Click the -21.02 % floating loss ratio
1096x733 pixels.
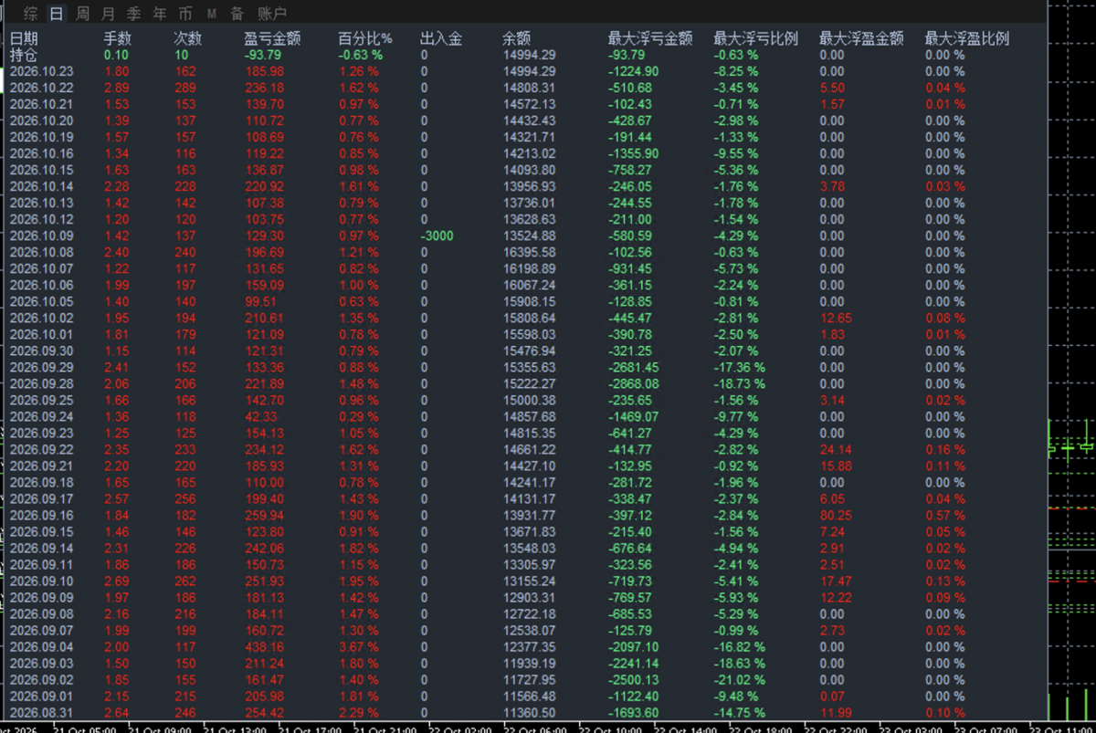click(741, 679)
